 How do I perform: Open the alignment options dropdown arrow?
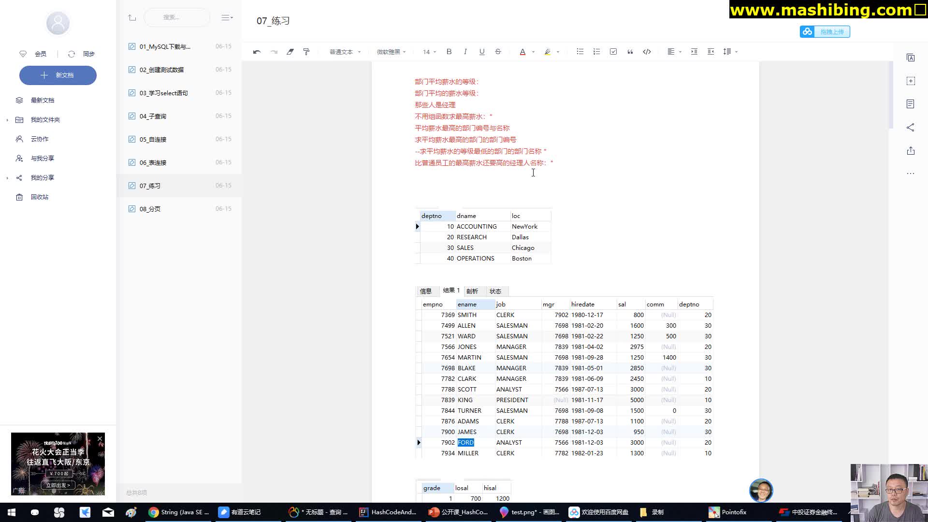click(x=680, y=52)
